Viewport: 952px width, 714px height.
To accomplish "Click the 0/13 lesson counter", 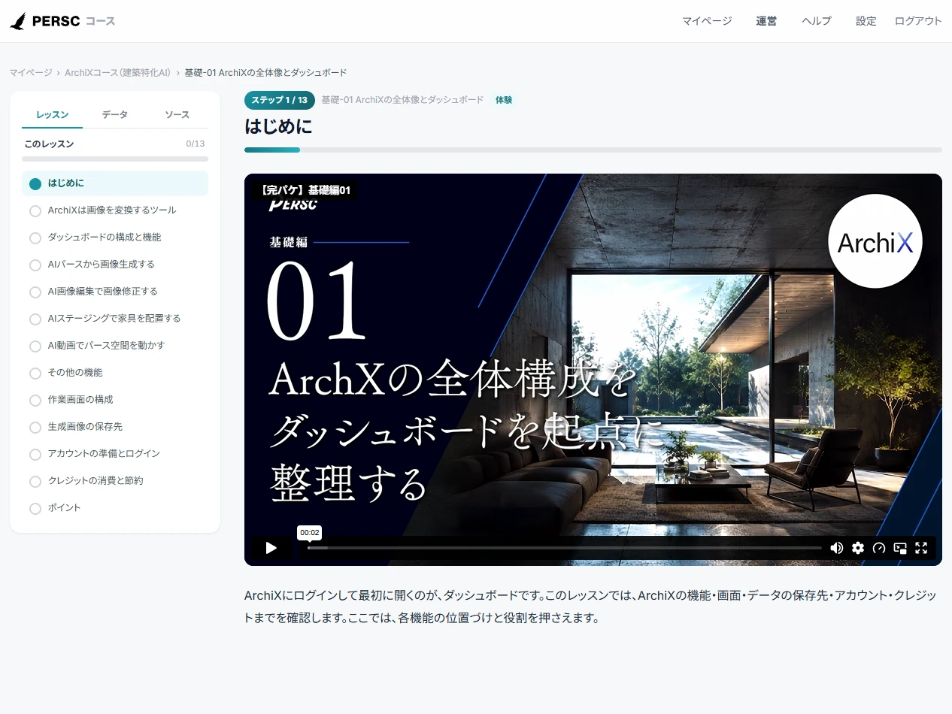I will [x=196, y=144].
